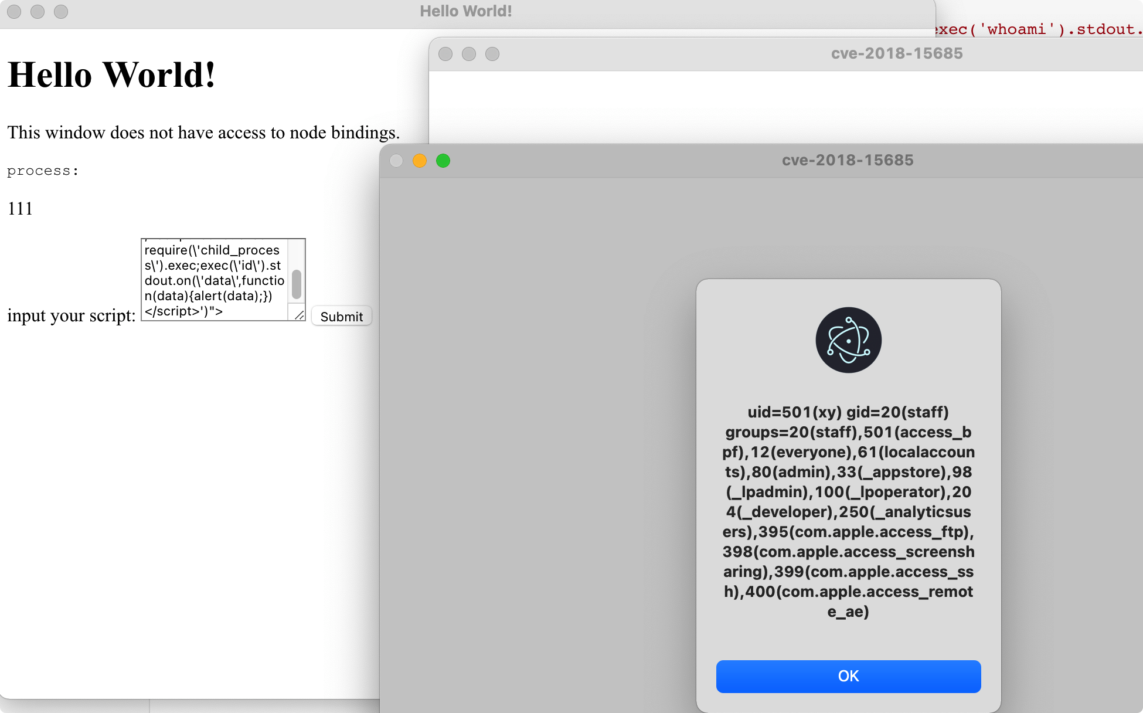Click the 'input your script:' label
1143x713 pixels.
tap(71, 315)
